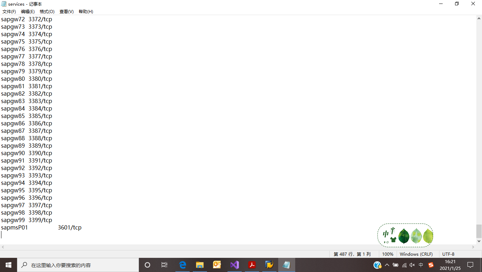Click the 100% zoom indicator

[x=388, y=254]
